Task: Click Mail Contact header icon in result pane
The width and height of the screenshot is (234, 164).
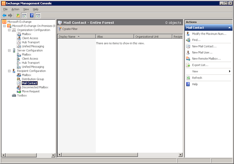Action: pos(60,23)
